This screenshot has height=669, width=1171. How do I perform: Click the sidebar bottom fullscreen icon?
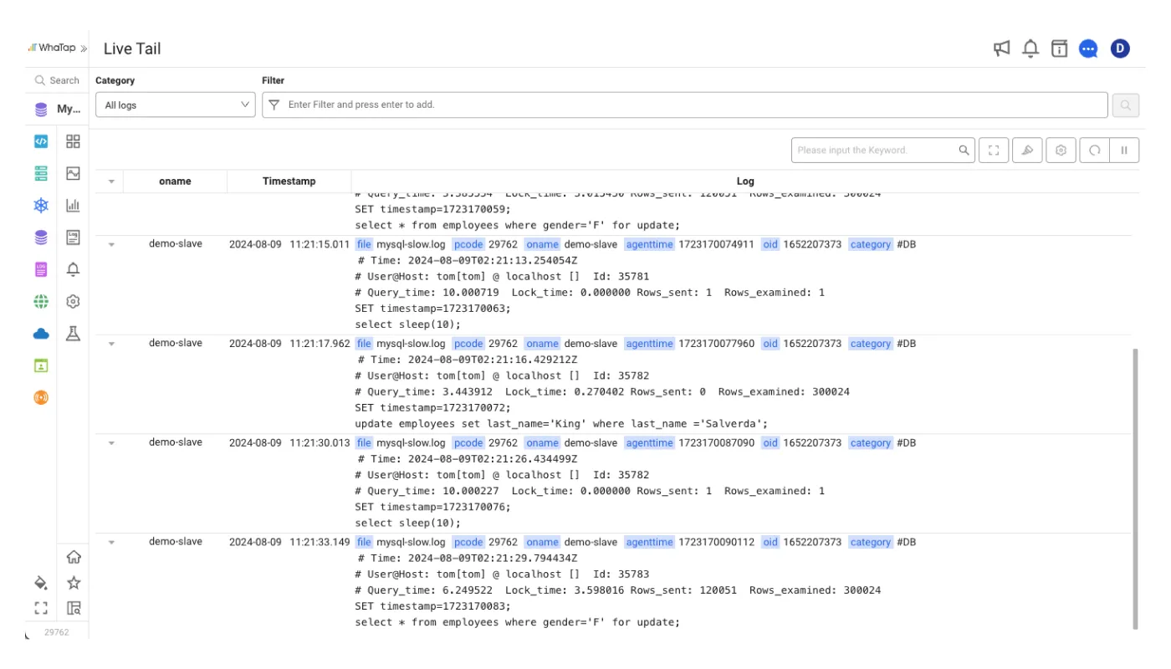click(x=40, y=608)
